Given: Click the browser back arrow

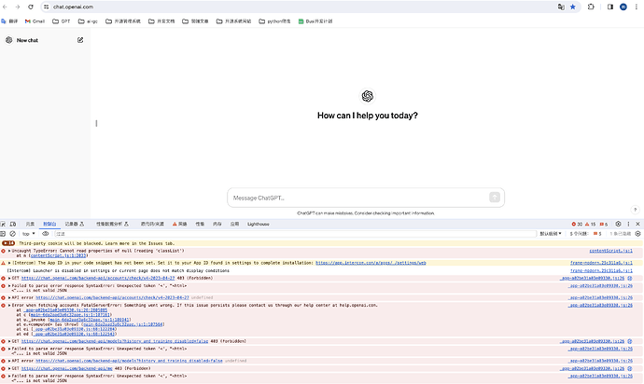Looking at the screenshot, I should [6, 7].
